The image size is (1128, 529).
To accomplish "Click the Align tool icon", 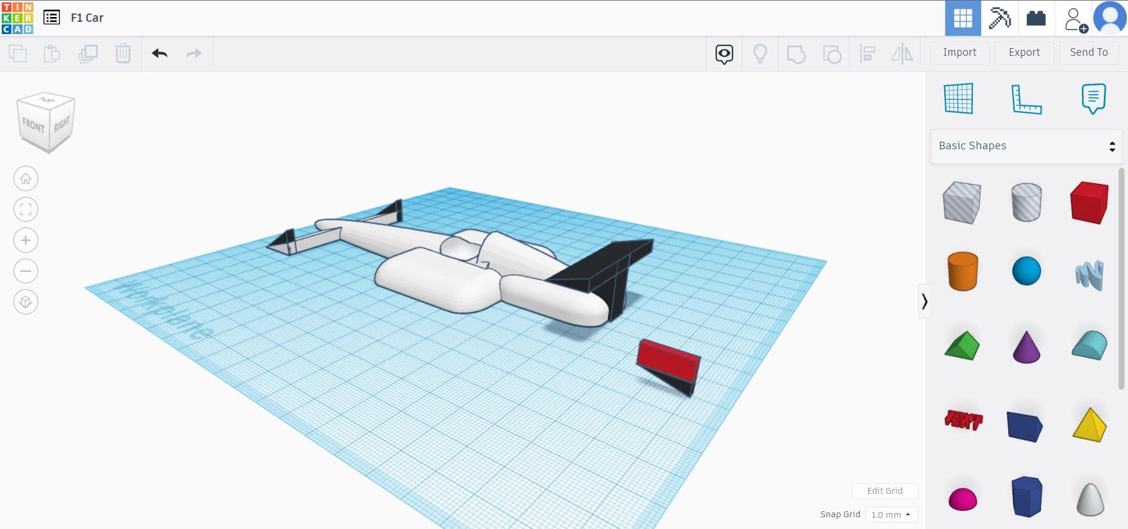I will (867, 54).
